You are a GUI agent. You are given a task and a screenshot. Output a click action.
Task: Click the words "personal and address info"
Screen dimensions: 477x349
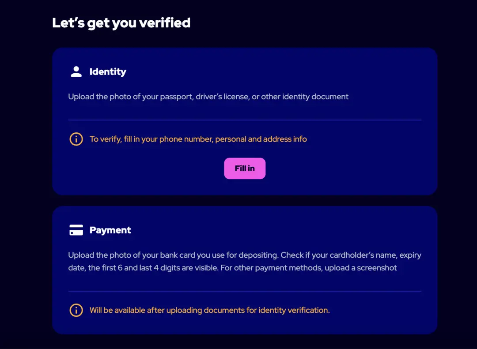261,139
